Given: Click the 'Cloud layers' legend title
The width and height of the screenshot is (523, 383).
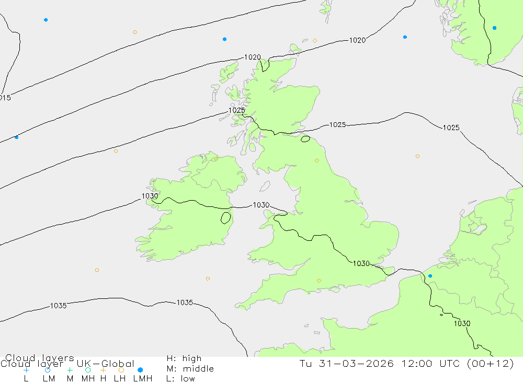Looking at the screenshot, I should pos(39,358).
